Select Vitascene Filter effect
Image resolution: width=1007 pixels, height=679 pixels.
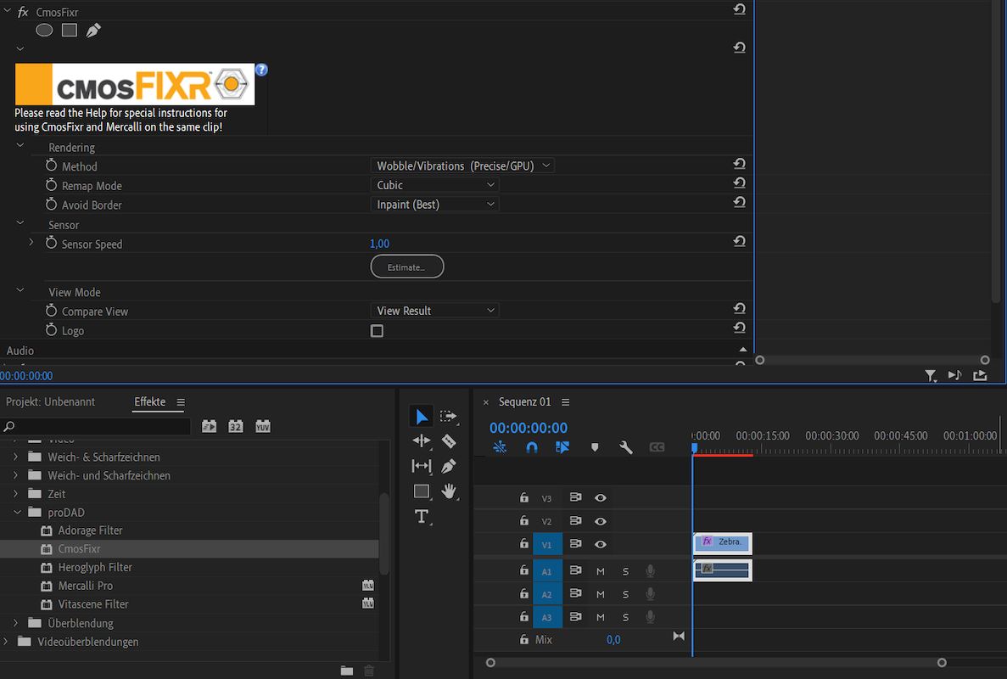(93, 604)
